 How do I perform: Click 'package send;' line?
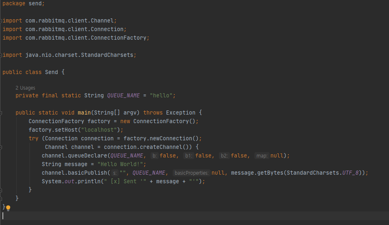tap(24, 3)
